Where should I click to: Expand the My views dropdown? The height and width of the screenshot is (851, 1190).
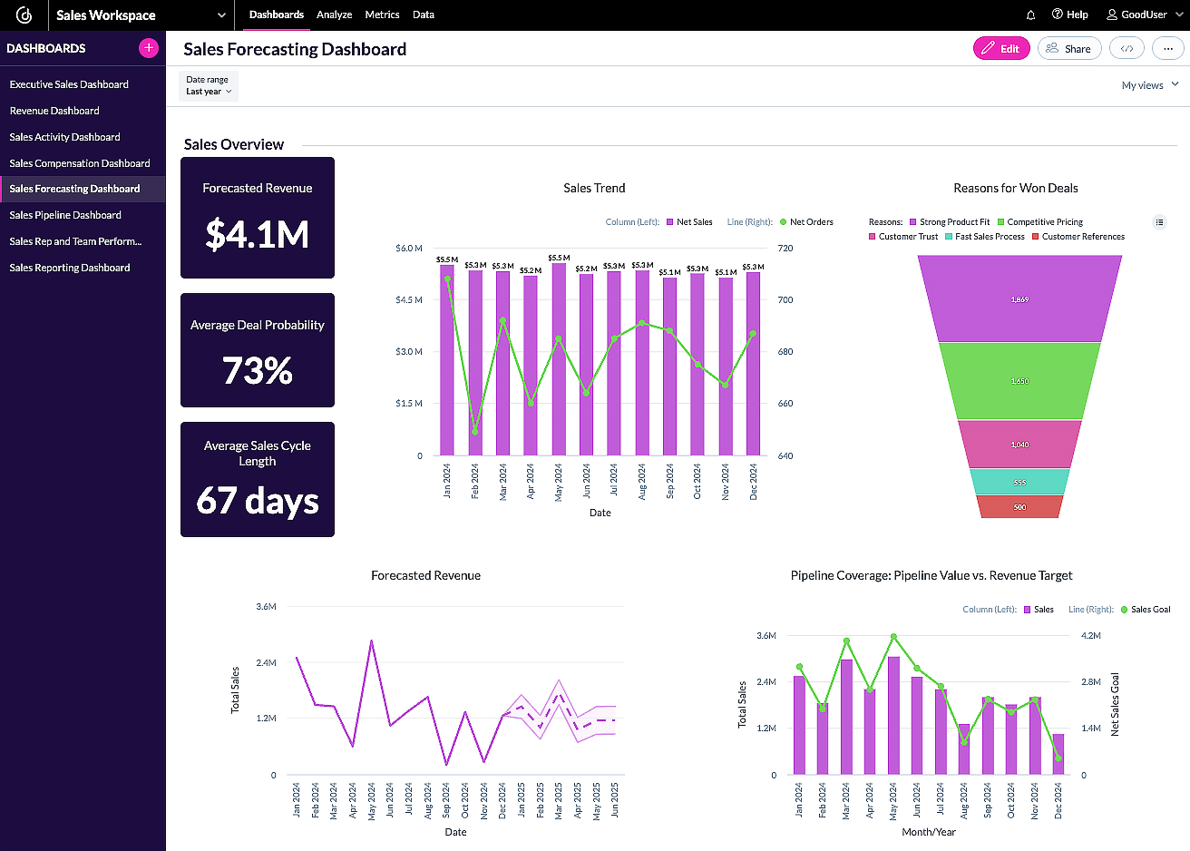[1149, 84]
